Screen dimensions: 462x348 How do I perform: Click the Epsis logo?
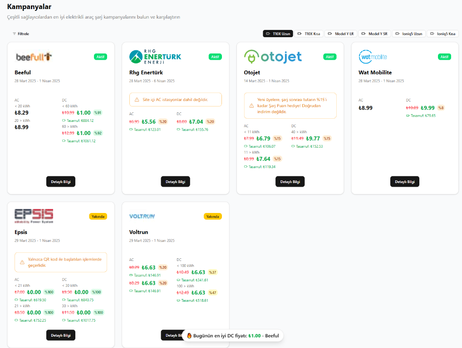pyautogui.click(x=34, y=216)
